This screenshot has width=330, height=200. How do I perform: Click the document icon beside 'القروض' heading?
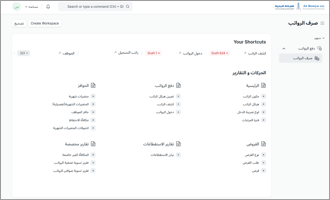pyautogui.click(x=264, y=144)
